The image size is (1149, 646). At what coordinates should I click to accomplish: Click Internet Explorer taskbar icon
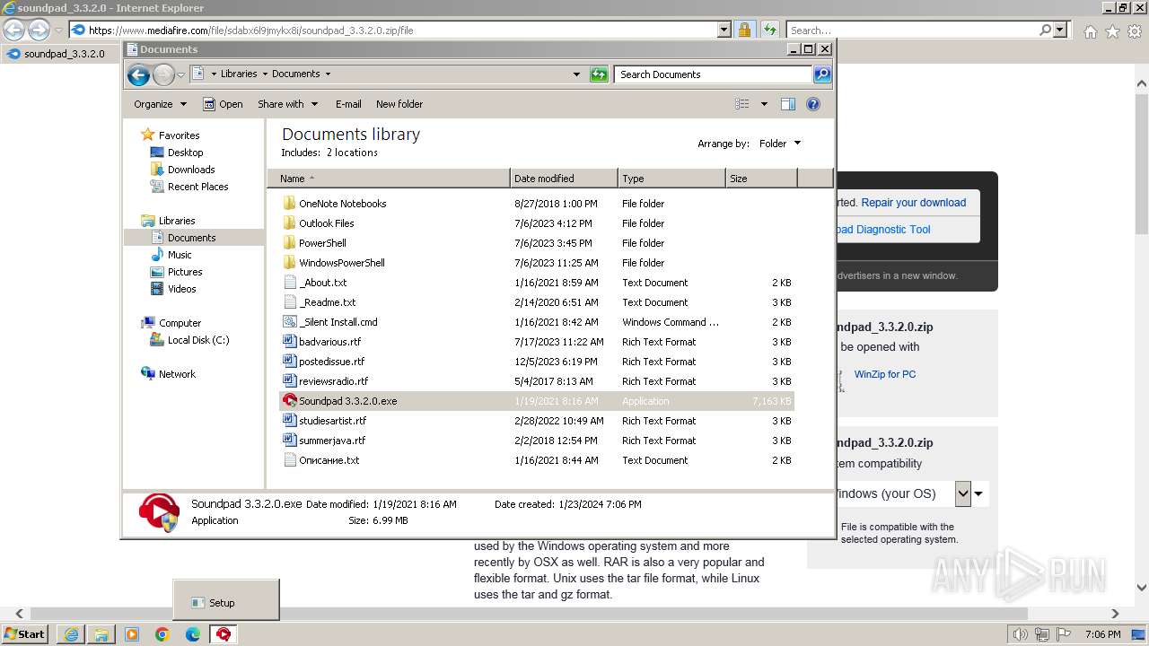71,634
